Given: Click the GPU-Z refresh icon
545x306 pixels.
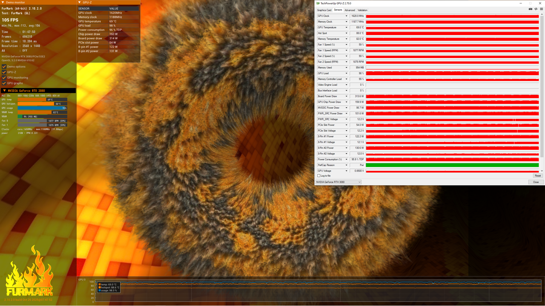Looking at the screenshot, I should pyautogui.click(x=536, y=9).
